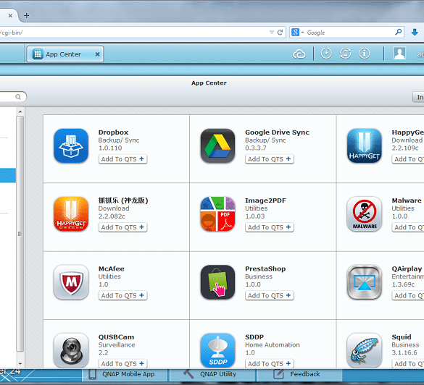Click the Google search magnifier icon
424x385 pixels.
[x=398, y=32]
